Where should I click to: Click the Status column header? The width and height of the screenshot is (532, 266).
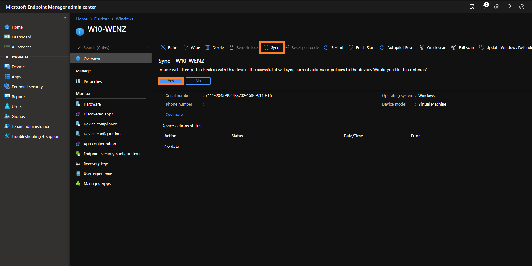pyautogui.click(x=237, y=136)
